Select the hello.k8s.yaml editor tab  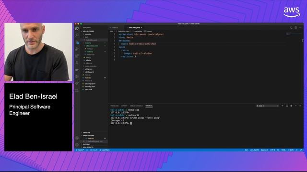click(134, 28)
